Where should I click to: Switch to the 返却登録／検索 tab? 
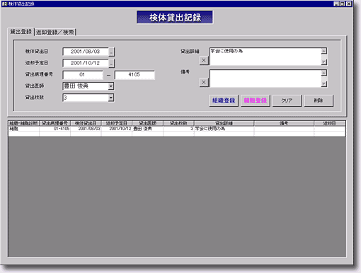(55, 33)
